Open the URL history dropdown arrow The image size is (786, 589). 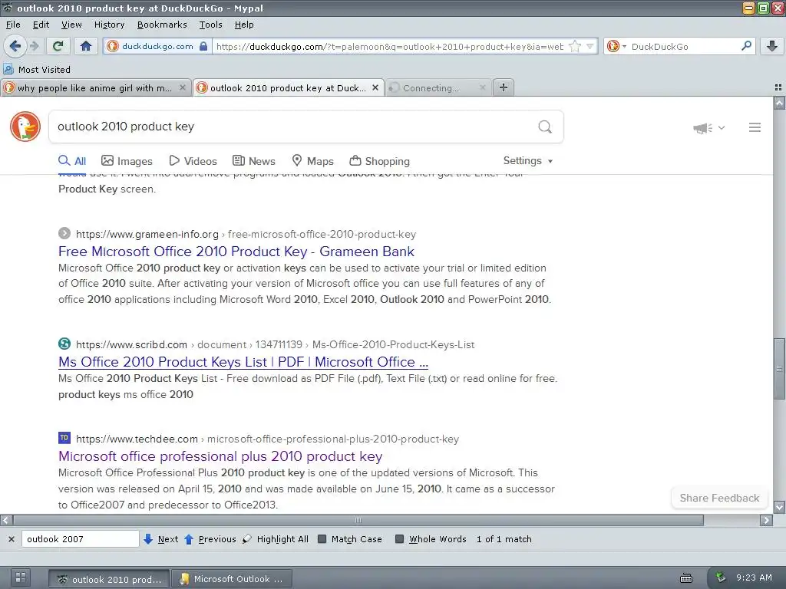[x=590, y=47]
